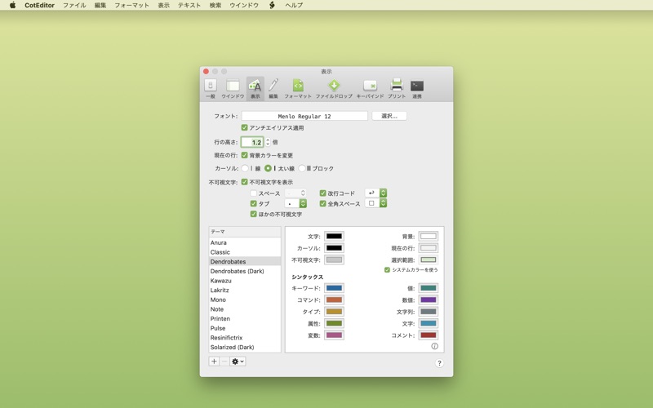Open the スペース symbol popup
This screenshot has height=408, width=653.
[x=295, y=193]
